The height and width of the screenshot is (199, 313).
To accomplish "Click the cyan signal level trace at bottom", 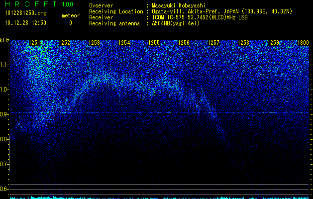I will (x=160, y=198).
